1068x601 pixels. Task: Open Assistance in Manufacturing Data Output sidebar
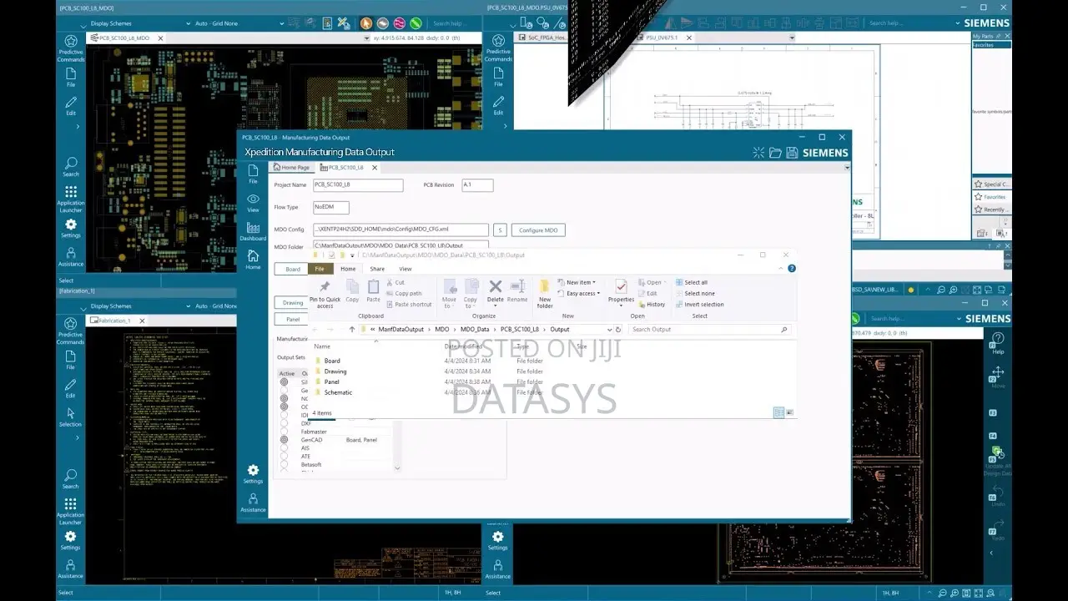tap(253, 503)
